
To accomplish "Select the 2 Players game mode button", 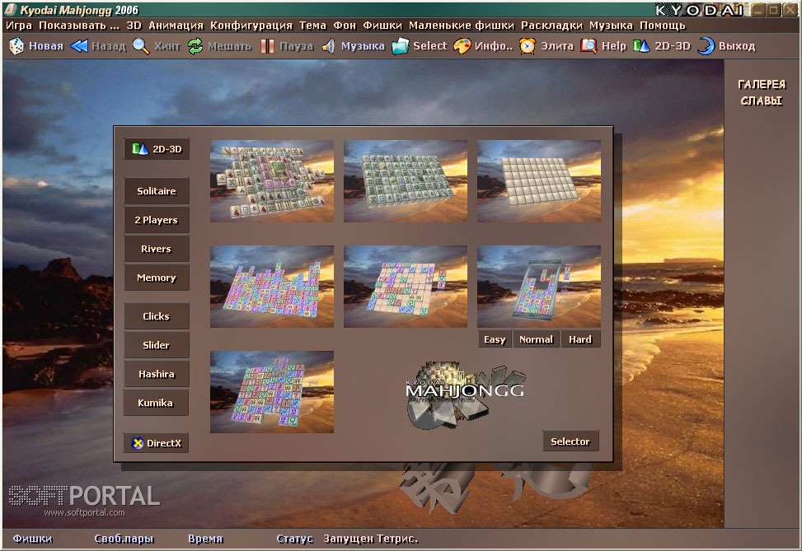I will point(157,220).
